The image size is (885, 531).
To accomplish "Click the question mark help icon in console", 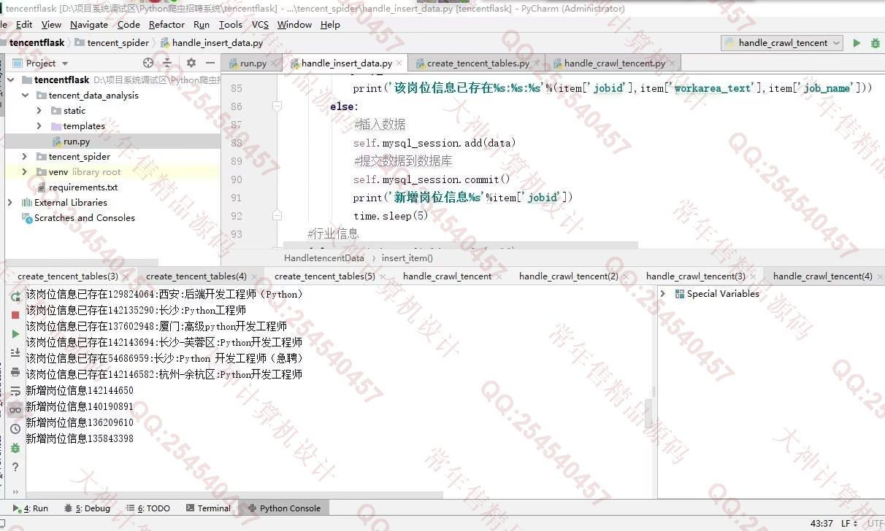I will pyautogui.click(x=15, y=467).
